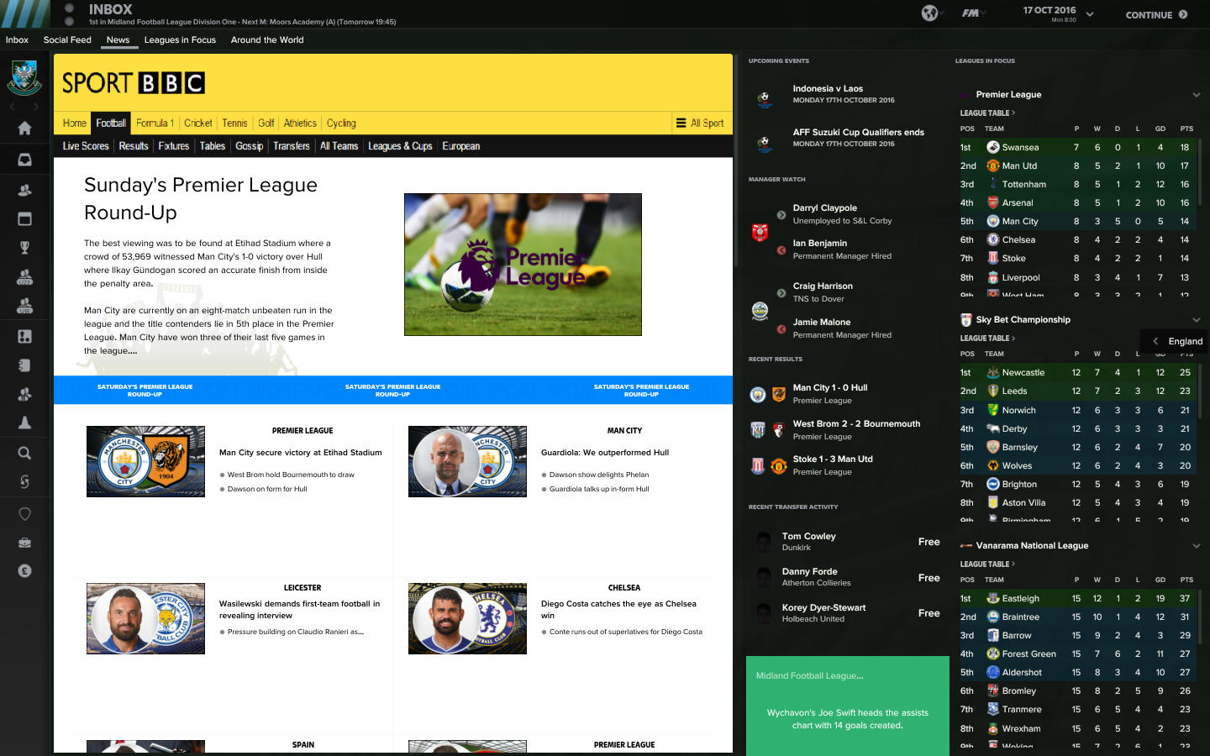This screenshot has height=756, width=1210.
Task: Click the club crest at top of sidebar
Action: pyautogui.click(x=24, y=77)
